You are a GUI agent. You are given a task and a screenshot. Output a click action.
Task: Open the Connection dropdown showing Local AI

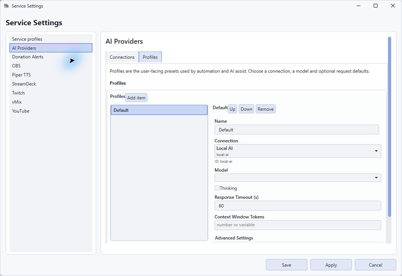(298, 151)
